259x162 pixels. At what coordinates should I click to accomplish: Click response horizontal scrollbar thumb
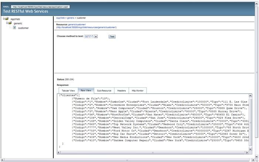click(153, 152)
